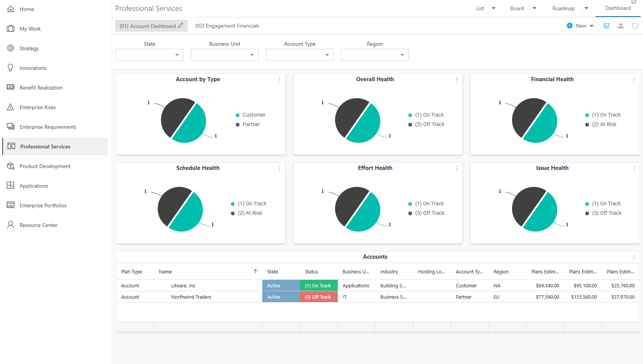Screen dimensions: 643x364
Task: Click the export upload icon
Action: coord(621,26)
